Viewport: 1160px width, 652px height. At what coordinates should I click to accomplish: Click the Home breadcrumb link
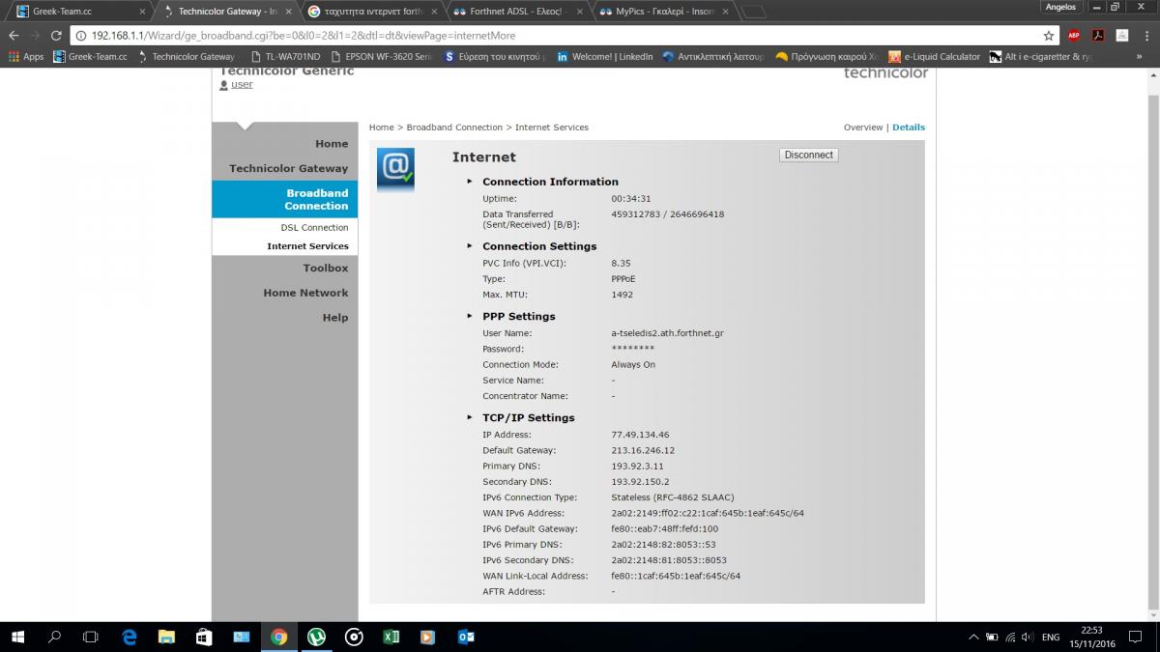[x=381, y=128]
